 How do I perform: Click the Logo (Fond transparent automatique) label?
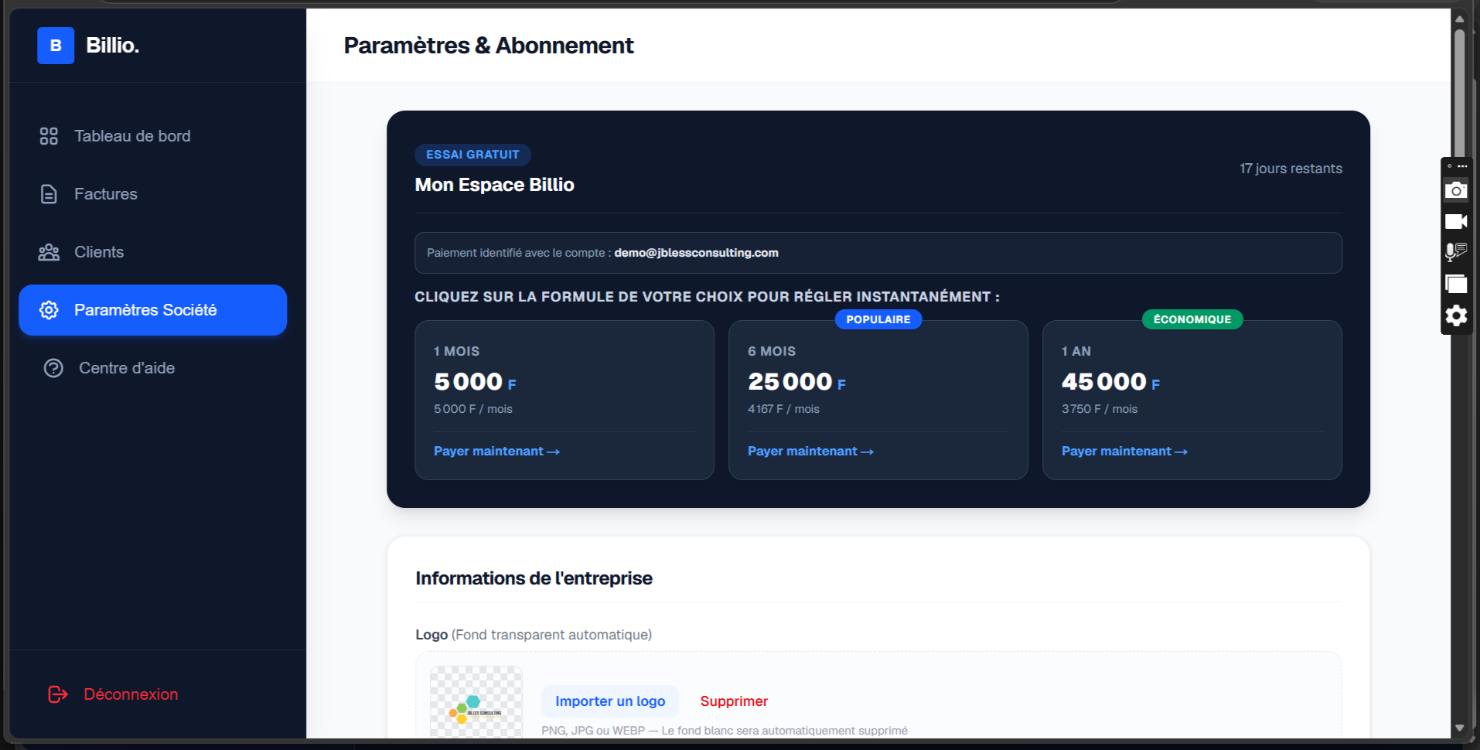tap(534, 635)
